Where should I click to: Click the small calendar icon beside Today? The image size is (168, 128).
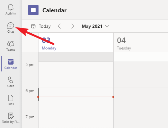[33, 26]
